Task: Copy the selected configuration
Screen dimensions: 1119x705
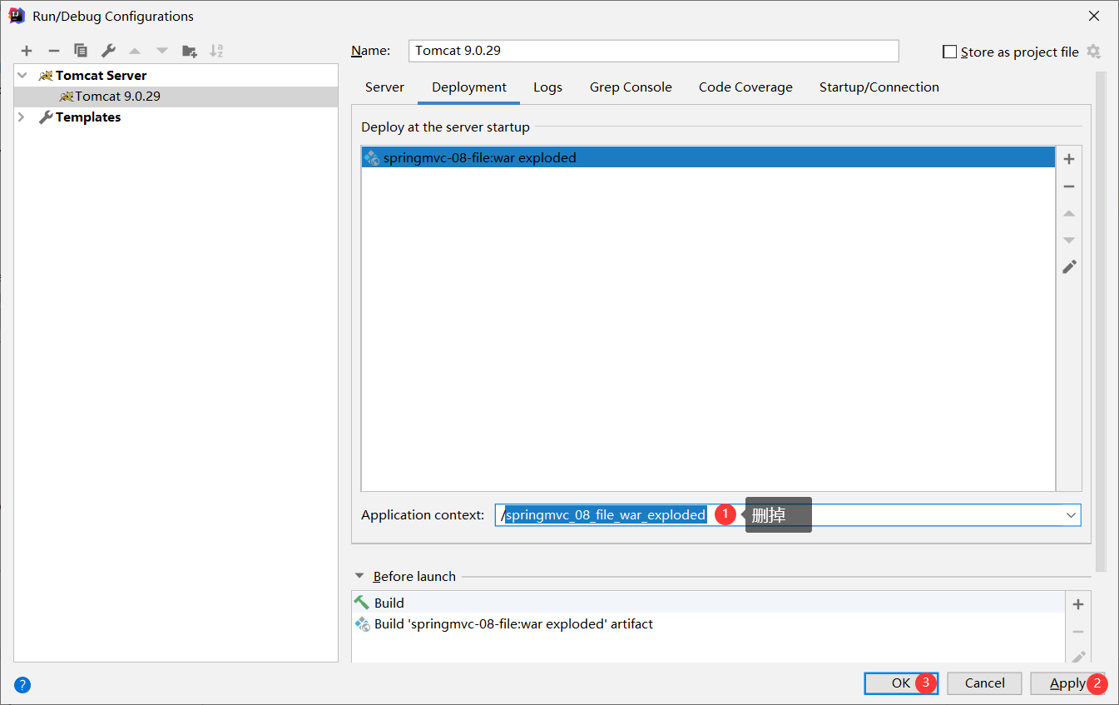Action: [81, 51]
